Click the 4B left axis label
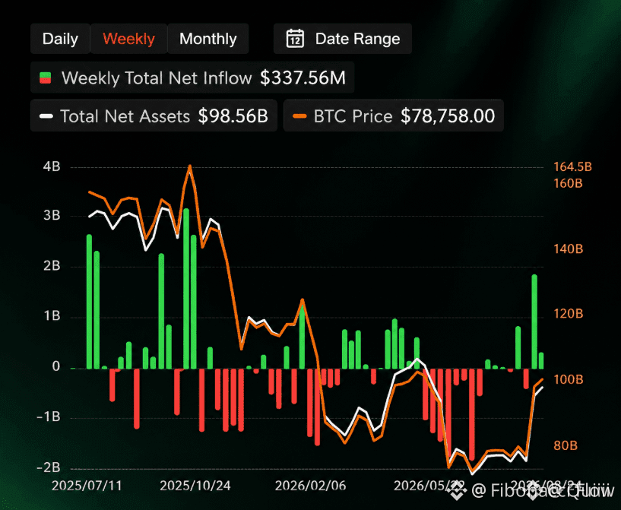This screenshot has width=621, height=510. (x=52, y=166)
